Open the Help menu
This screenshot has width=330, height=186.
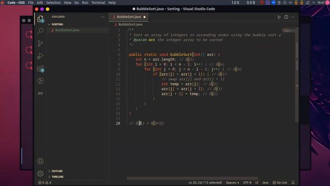click(x=112, y=3)
